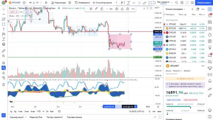Toggle лог logarithmic scale

point(154,111)
